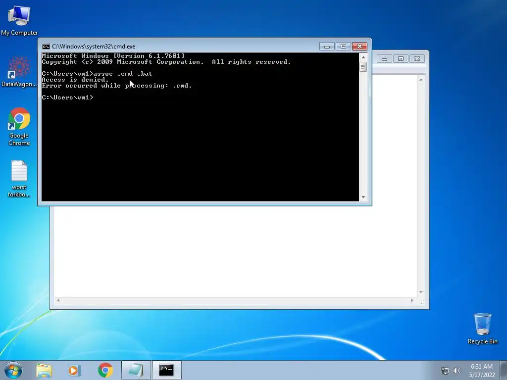Click the Copyright 2009 Microsoft line

[x=166, y=62]
